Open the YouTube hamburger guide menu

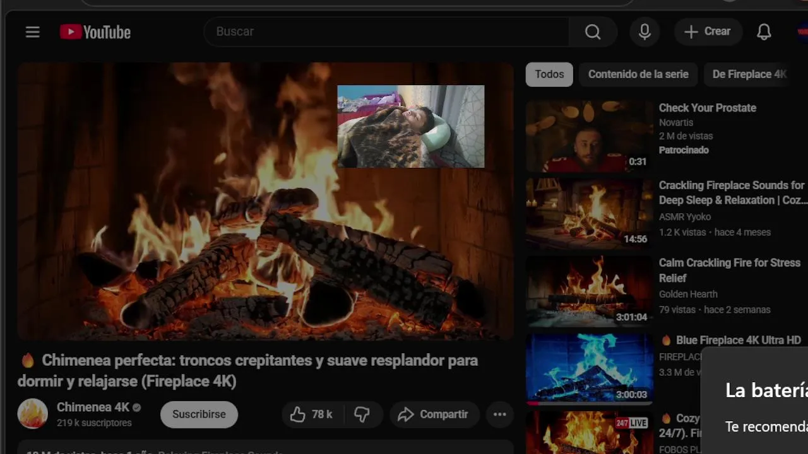[x=33, y=32]
